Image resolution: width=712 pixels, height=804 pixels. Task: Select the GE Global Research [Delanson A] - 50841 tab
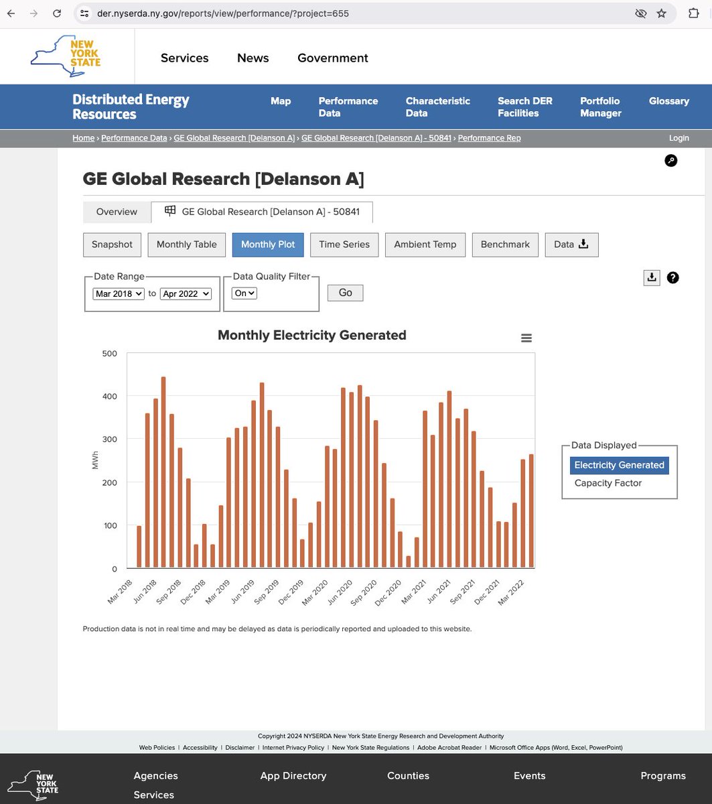(x=262, y=212)
